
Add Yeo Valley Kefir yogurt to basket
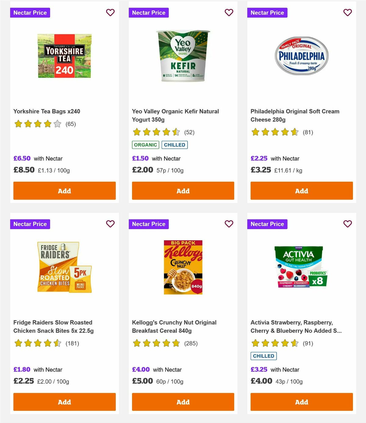pos(183,191)
